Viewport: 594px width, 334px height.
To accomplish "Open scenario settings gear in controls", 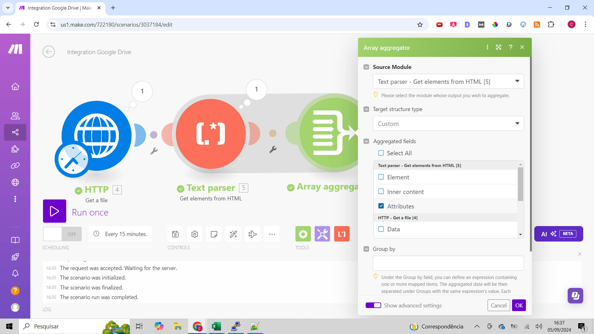I will [x=195, y=234].
